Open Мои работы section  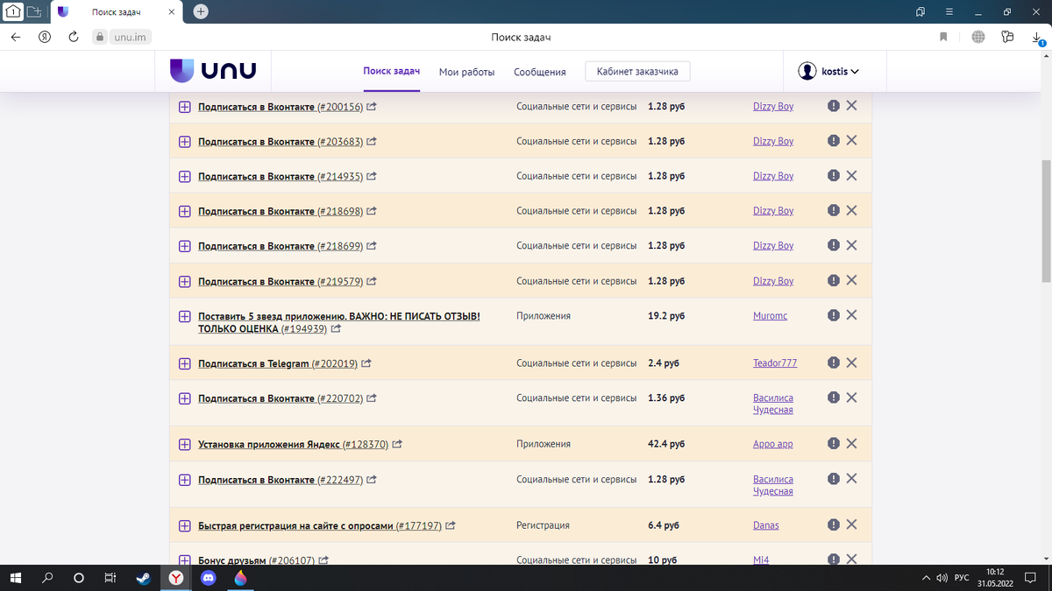pyautogui.click(x=466, y=72)
